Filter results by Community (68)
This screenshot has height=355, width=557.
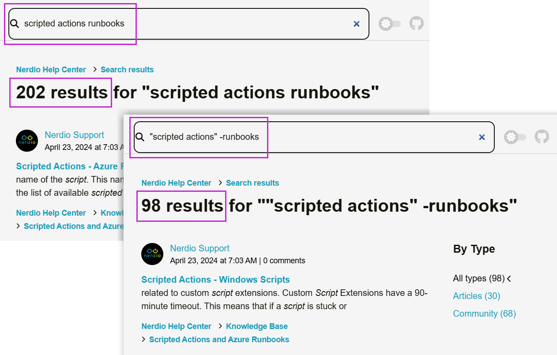click(x=485, y=314)
